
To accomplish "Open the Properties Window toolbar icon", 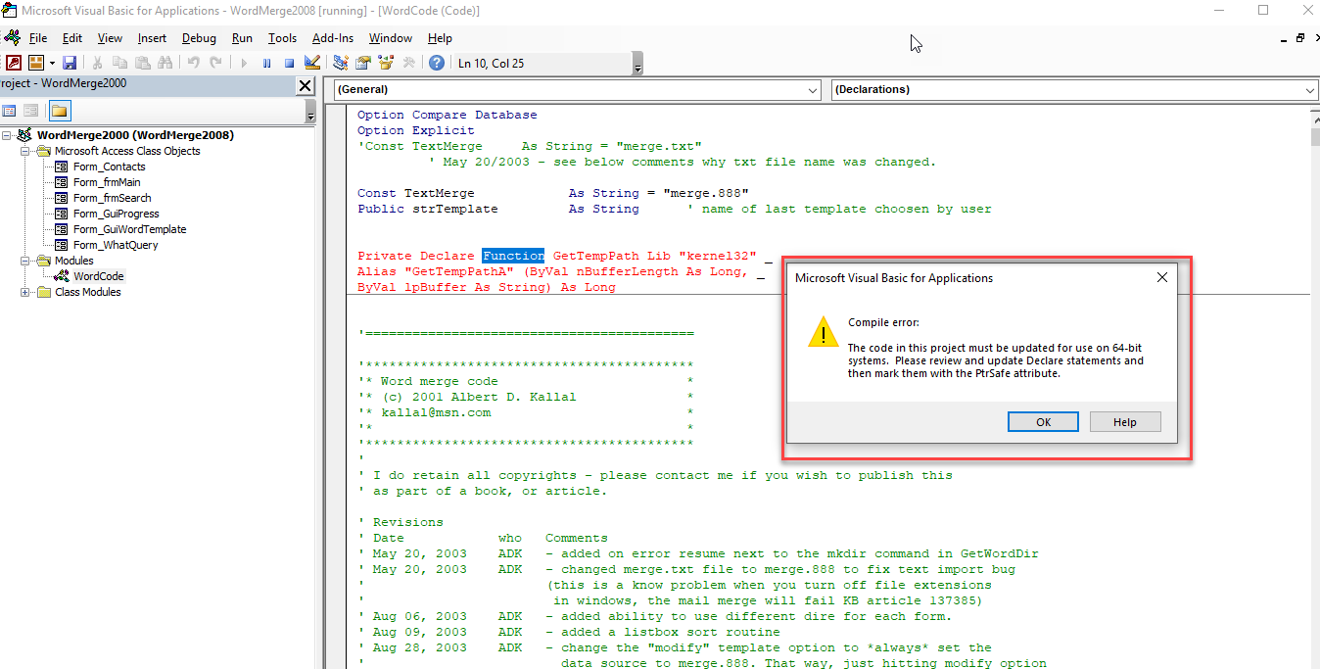I will click(x=363, y=63).
